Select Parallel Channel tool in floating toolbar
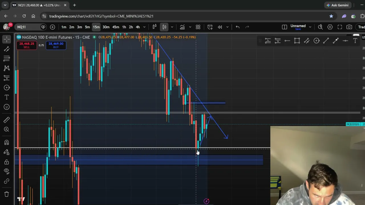The height and width of the screenshot is (205, 365). (307, 41)
